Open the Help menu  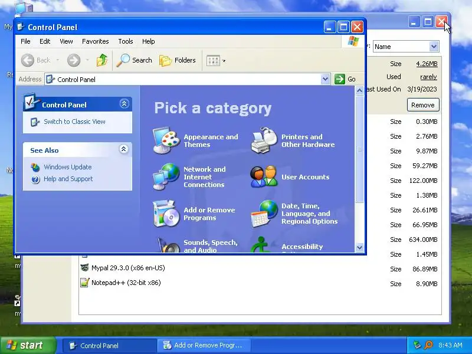[149, 41]
